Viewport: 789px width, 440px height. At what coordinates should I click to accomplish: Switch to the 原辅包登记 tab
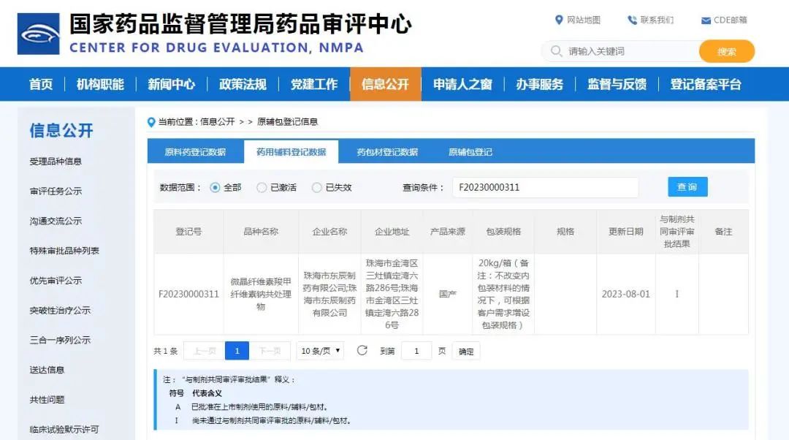pos(470,152)
